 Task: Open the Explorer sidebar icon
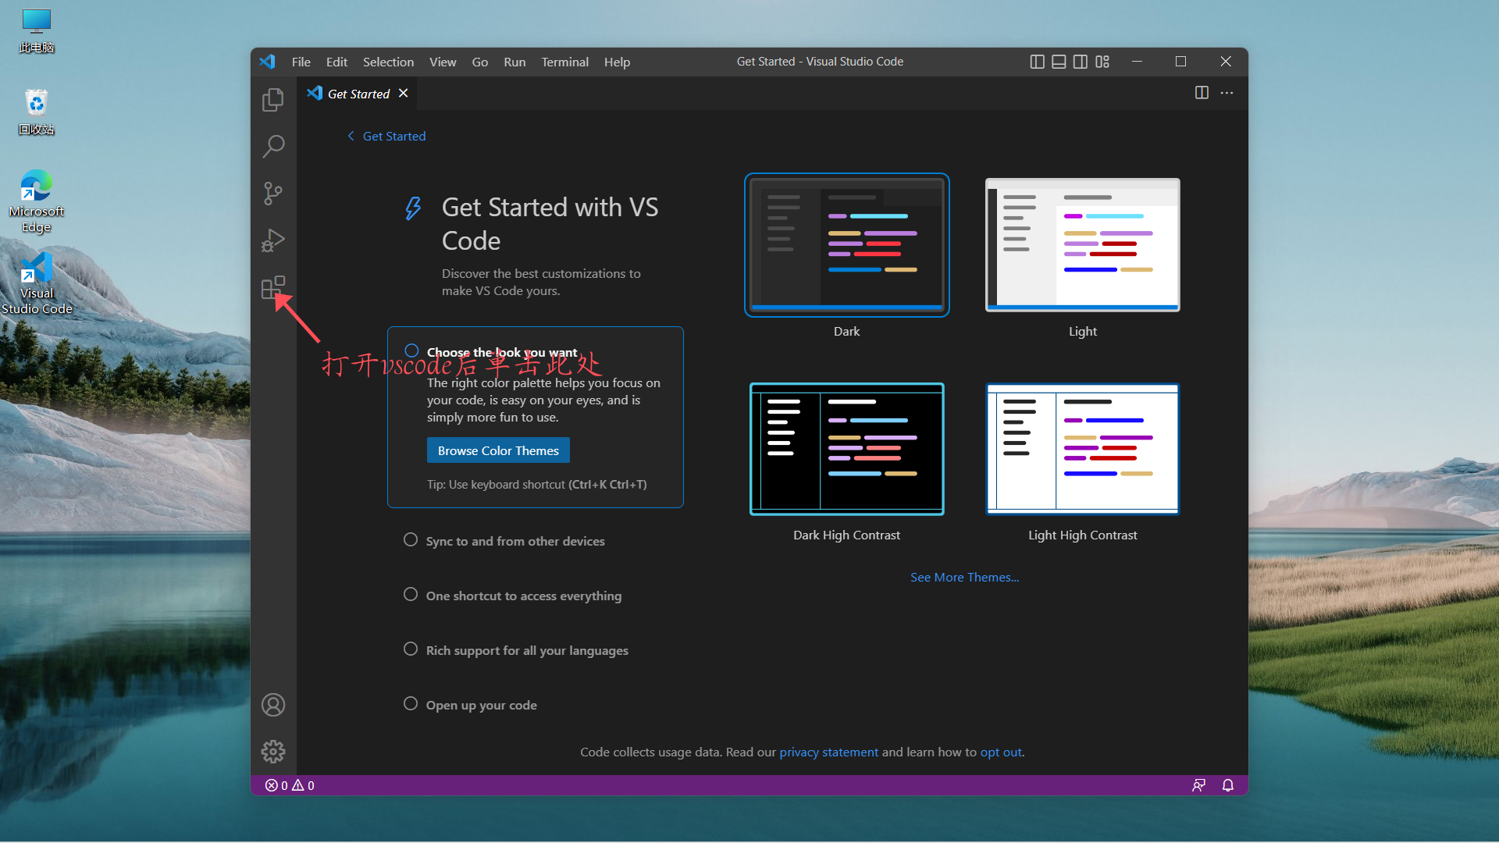tap(272, 99)
